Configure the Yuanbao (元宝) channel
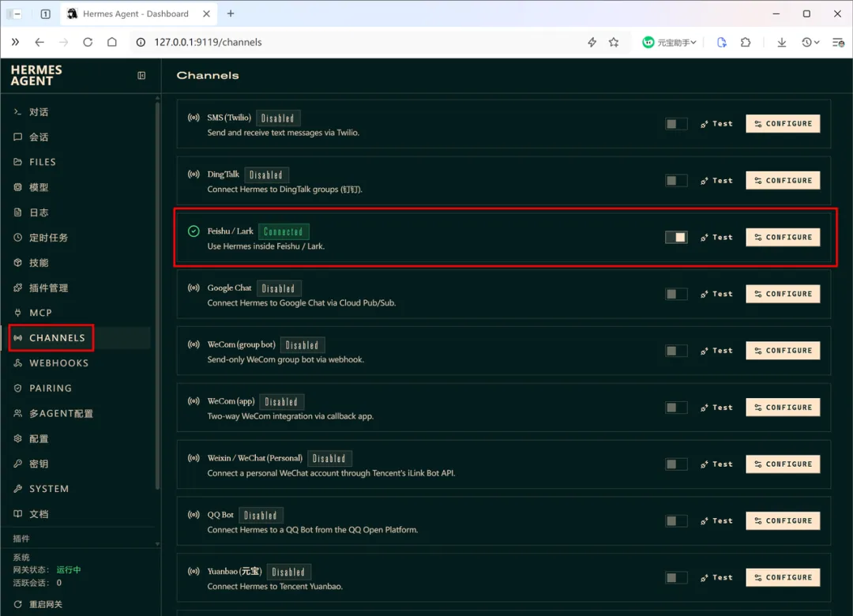Viewport: 853px width, 616px height. click(x=783, y=578)
